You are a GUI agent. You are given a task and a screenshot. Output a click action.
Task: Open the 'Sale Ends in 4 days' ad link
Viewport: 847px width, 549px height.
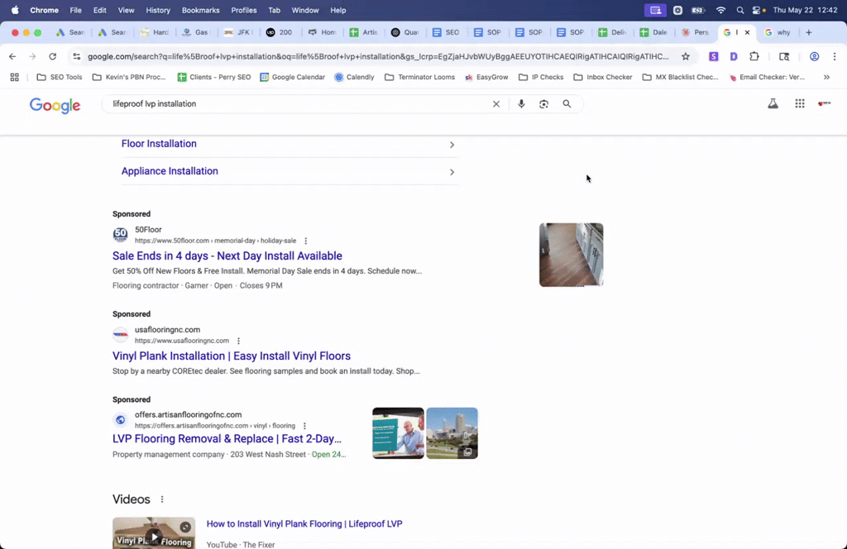tap(227, 255)
